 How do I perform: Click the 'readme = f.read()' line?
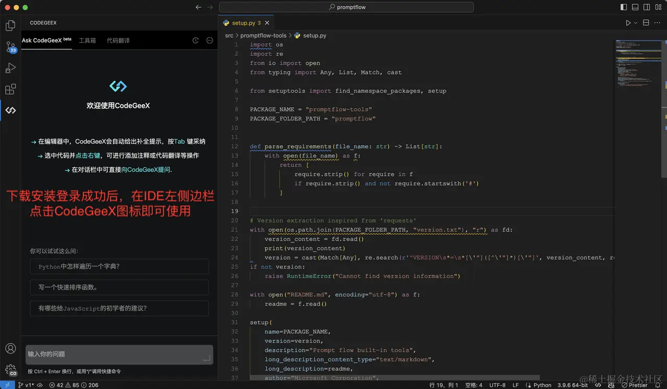click(295, 304)
